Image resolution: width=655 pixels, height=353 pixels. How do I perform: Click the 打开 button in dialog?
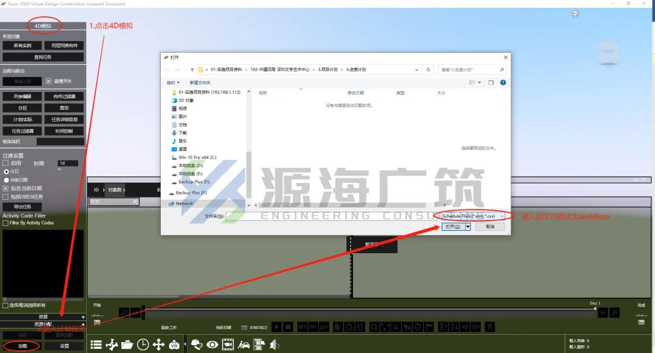453,226
